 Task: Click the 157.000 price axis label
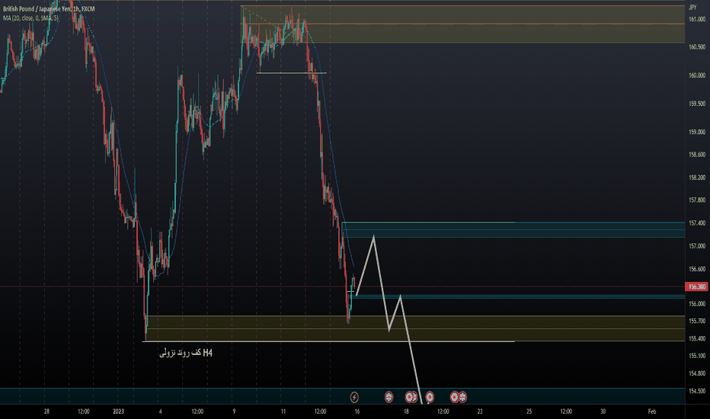tap(697, 246)
